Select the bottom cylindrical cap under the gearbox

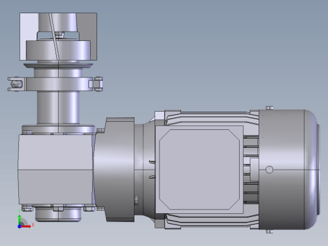pos(58,214)
